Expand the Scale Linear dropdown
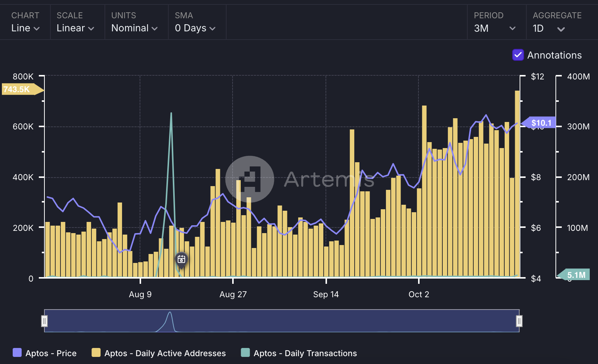The image size is (598, 364). [75, 28]
